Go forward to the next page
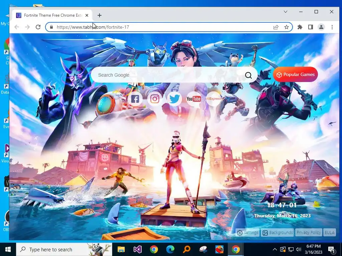The image size is (342, 256). coord(27,27)
